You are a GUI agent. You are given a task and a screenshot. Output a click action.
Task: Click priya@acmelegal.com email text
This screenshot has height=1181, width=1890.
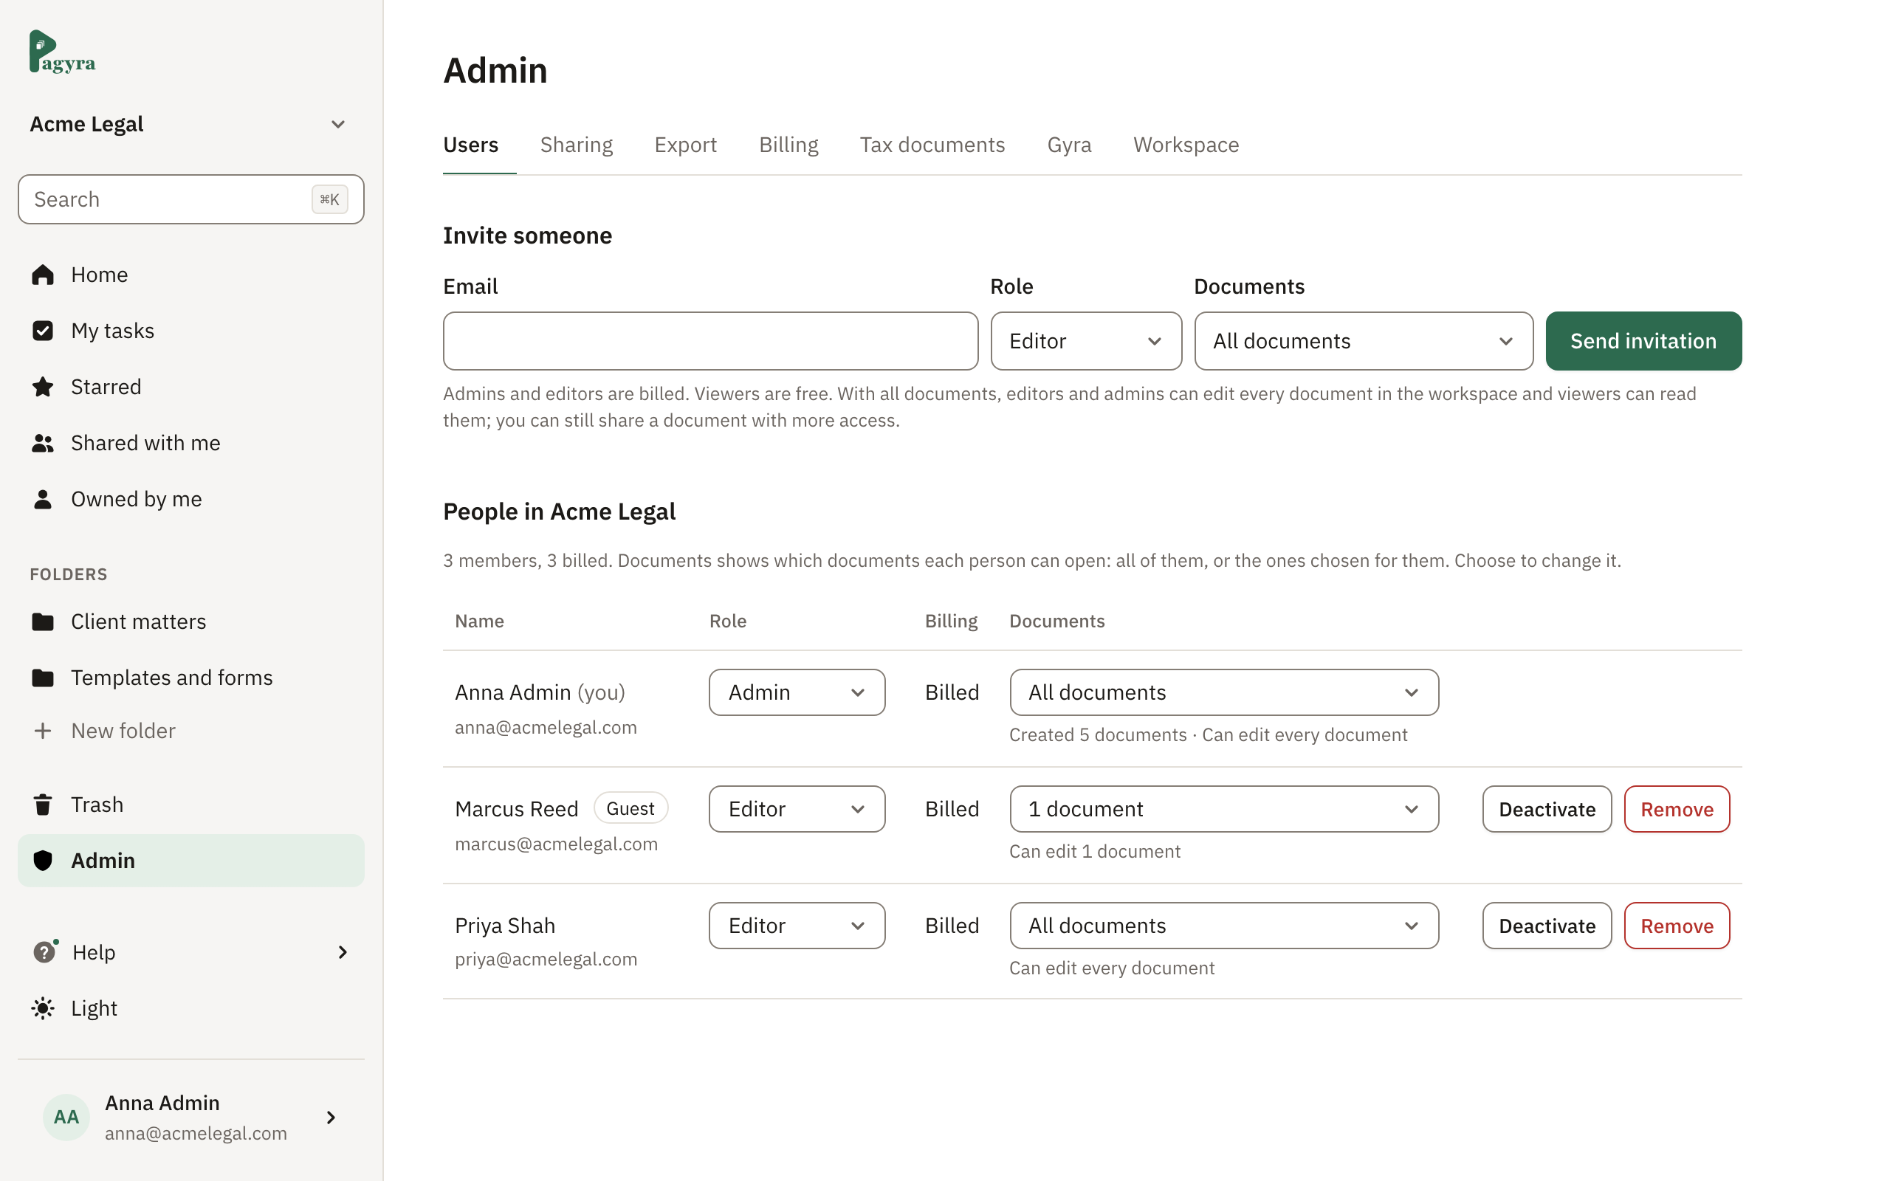[x=546, y=959]
